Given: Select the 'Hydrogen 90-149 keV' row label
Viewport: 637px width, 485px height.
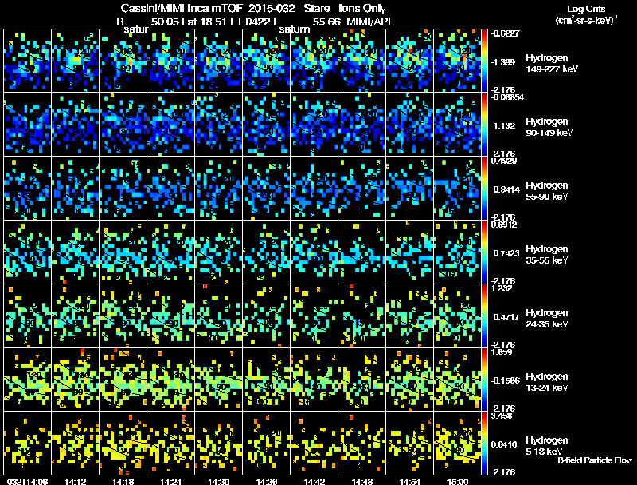Looking at the screenshot, I should coord(549,127).
